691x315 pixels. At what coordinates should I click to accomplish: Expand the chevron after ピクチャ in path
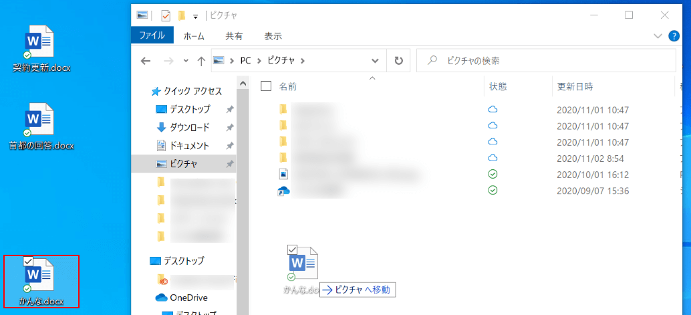point(302,60)
